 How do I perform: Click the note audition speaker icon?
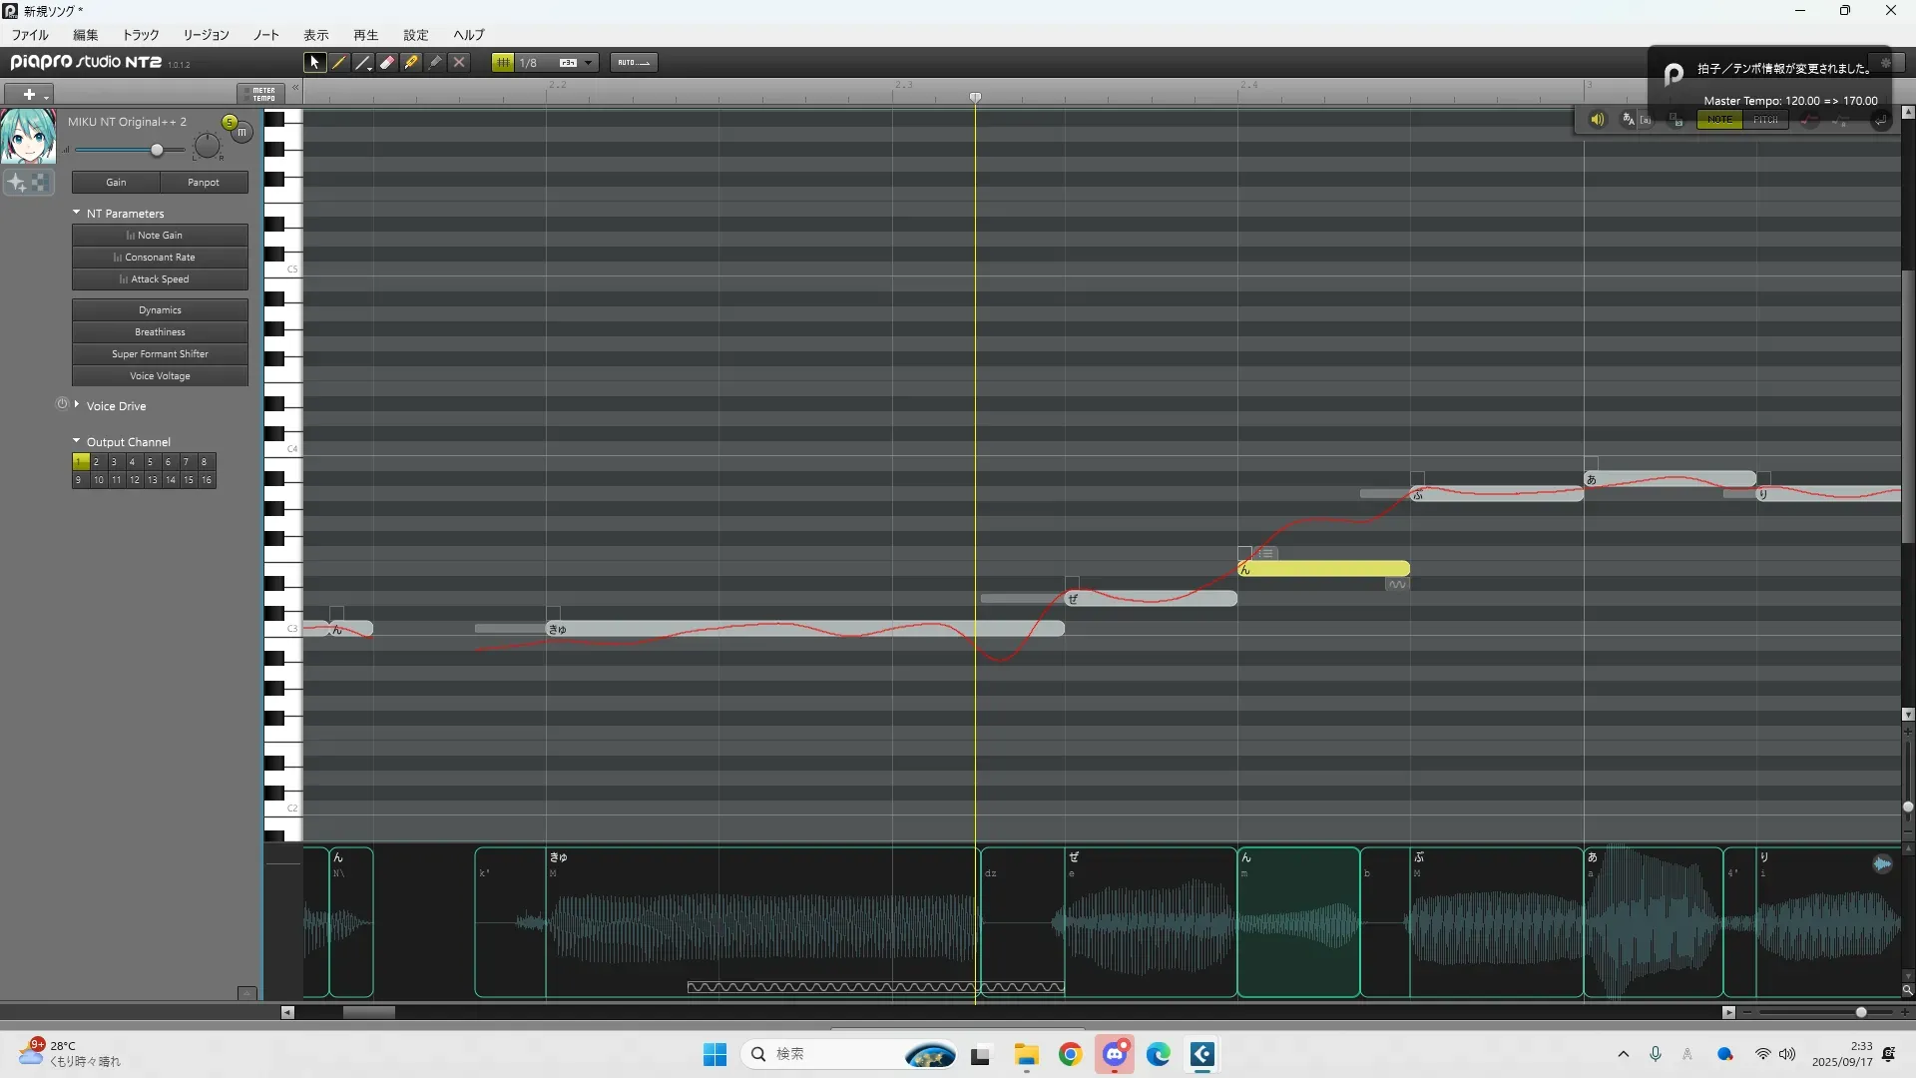point(1597,120)
